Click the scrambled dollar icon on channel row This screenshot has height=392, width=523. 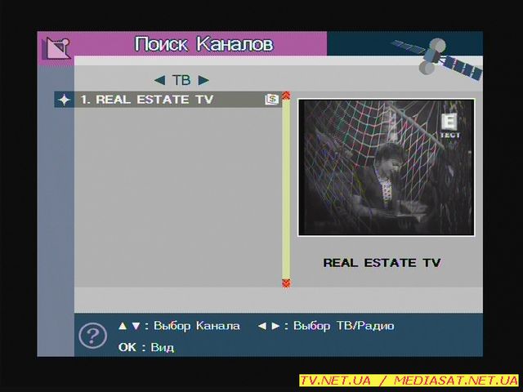tap(272, 100)
